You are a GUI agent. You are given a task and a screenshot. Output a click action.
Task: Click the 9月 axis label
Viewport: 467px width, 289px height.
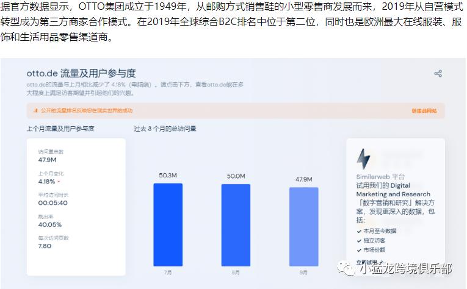tap(303, 273)
